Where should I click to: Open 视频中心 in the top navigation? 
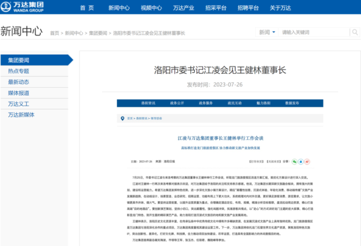coord(151,8)
